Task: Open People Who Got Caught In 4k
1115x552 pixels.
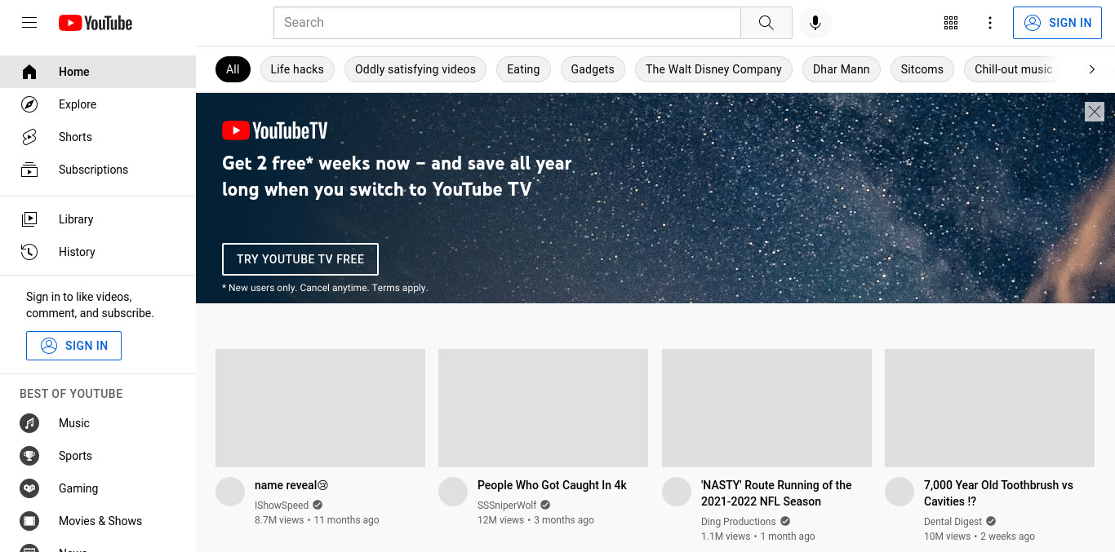Action: (x=552, y=485)
